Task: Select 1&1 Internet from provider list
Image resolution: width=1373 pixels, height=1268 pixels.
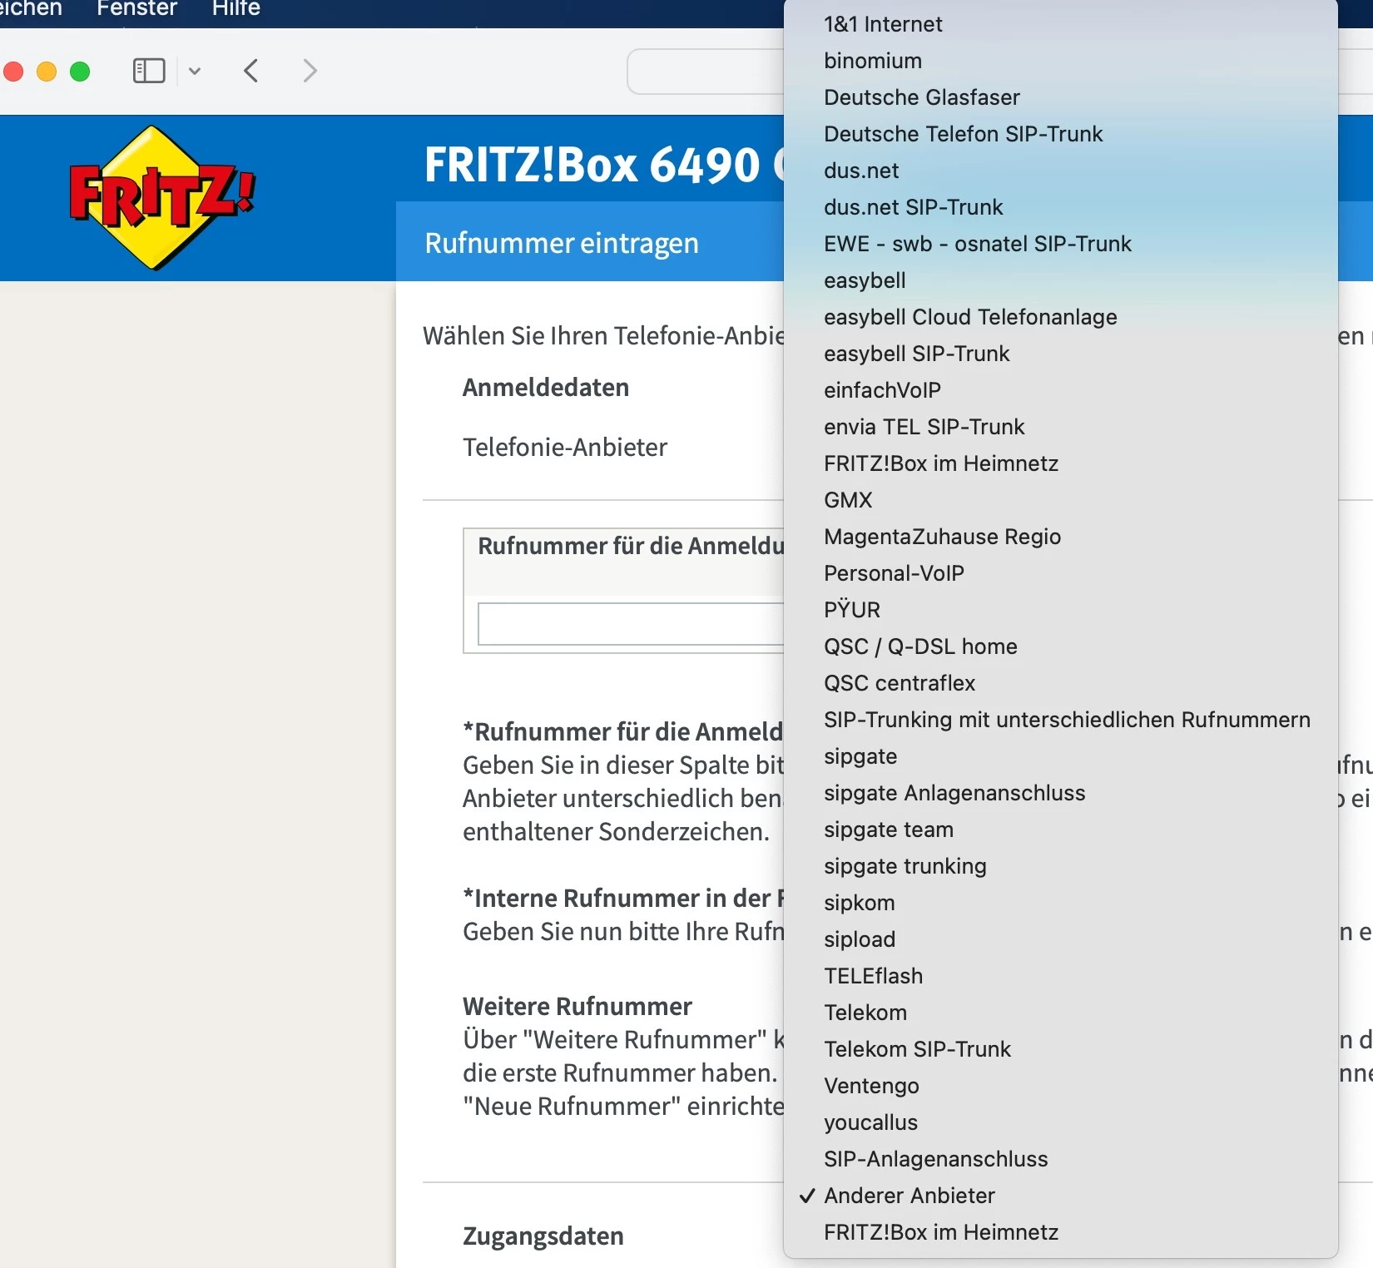Action: [x=1061, y=24]
